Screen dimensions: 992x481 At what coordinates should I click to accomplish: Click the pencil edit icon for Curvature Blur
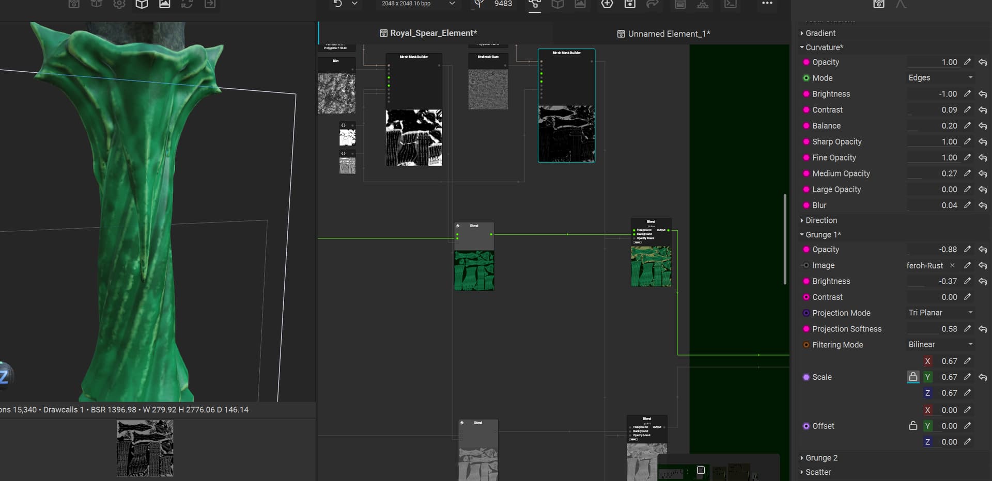pos(967,205)
